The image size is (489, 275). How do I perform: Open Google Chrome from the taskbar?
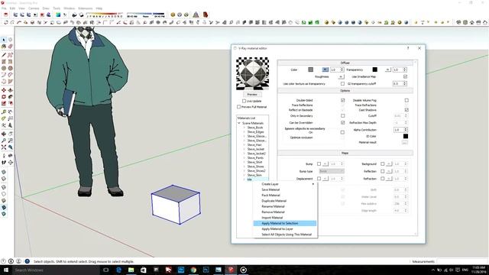[x=193, y=270]
